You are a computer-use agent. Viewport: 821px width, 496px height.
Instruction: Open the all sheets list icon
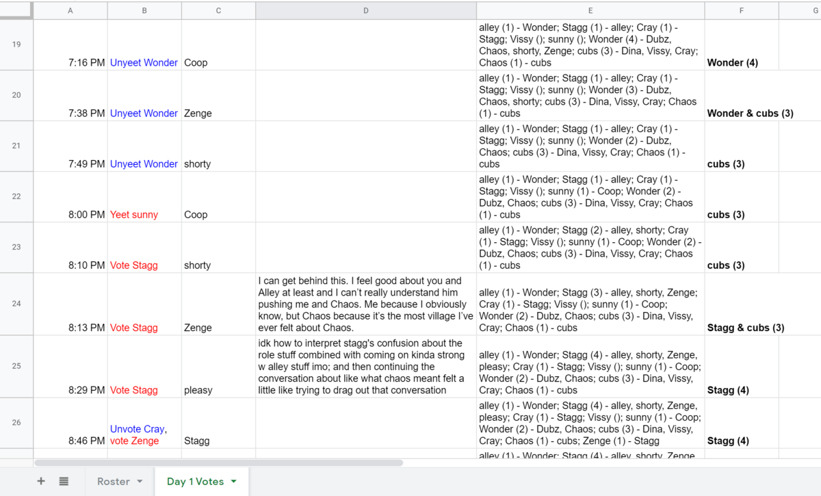click(64, 482)
